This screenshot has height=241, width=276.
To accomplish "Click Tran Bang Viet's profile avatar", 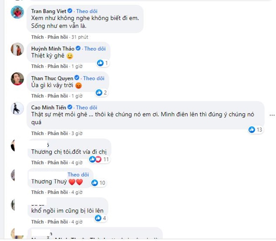I will pyautogui.click(x=17, y=13).
